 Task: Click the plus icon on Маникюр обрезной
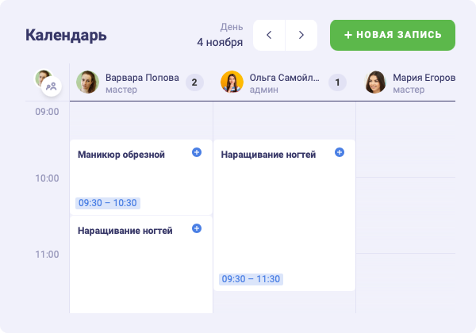coord(197,152)
